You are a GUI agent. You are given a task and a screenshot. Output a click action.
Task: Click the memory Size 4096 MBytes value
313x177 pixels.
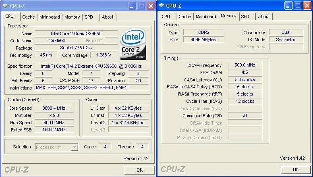pos(203,40)
